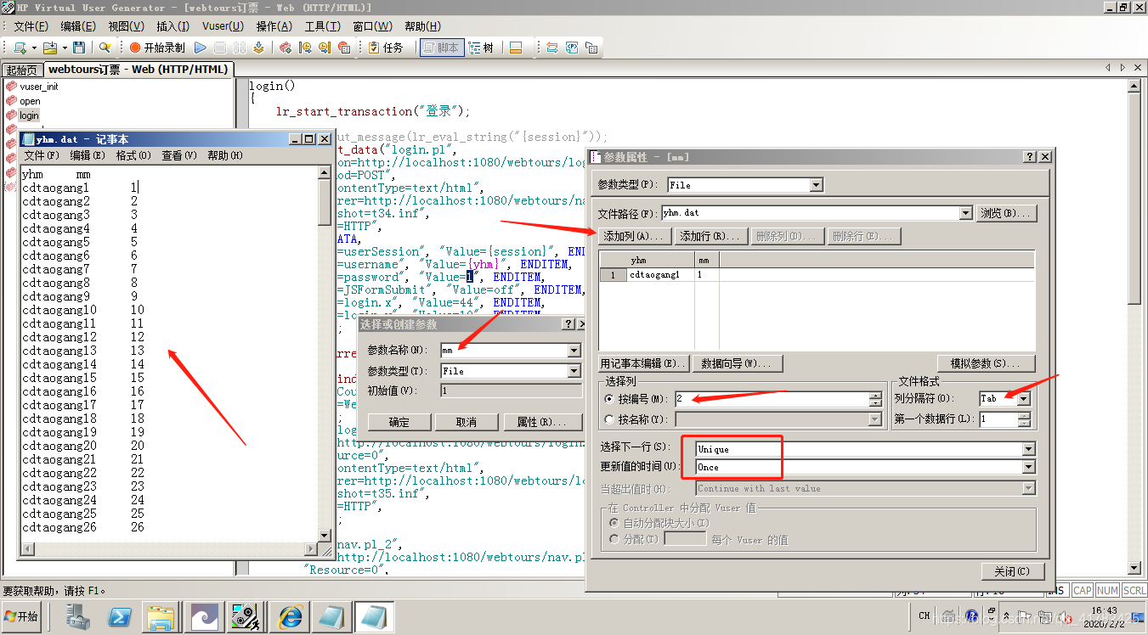The image size is (1148, 635).
Task: Select the 按名称 radio button
Action: 609,419
